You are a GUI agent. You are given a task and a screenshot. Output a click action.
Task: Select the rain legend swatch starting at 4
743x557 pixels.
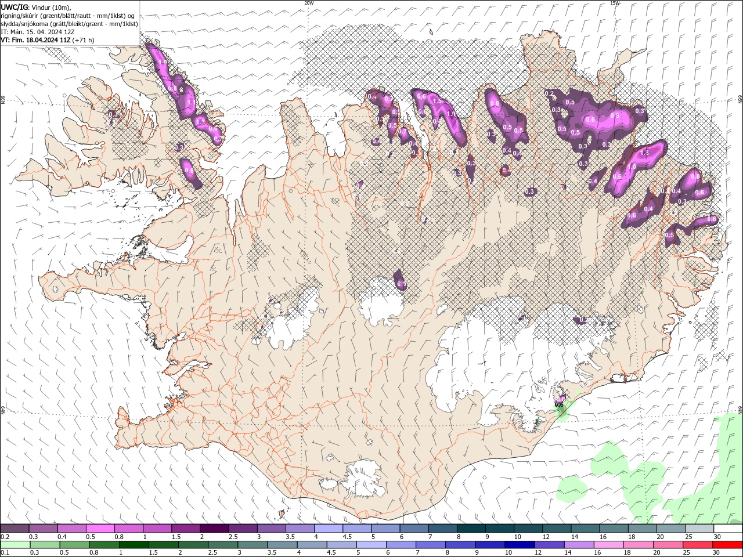pos(312,545)
